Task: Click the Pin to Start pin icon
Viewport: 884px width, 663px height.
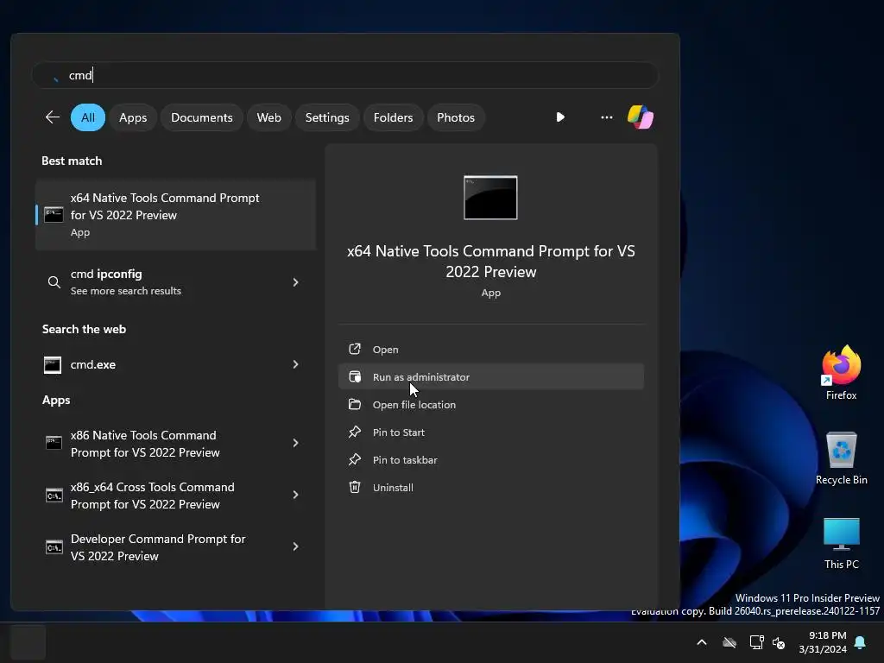Action: [x=355, y=432]
